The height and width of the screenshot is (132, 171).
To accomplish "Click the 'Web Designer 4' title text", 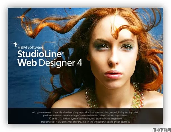I will (50, 63).
